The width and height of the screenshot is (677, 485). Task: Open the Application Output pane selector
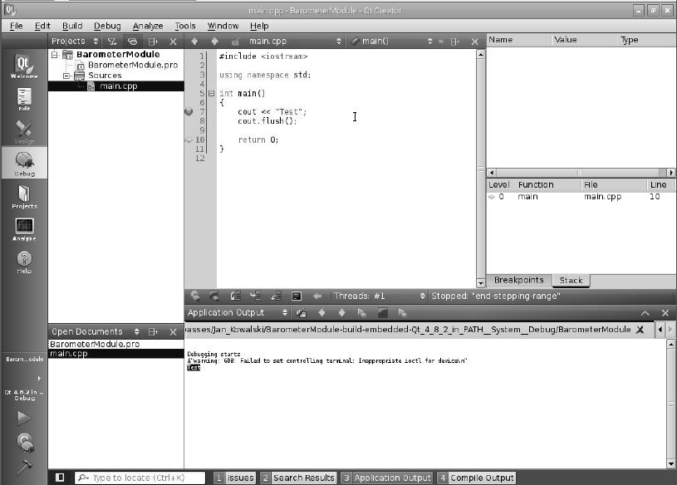click(x=238, y=313)
